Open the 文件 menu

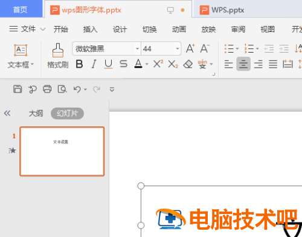22,29
